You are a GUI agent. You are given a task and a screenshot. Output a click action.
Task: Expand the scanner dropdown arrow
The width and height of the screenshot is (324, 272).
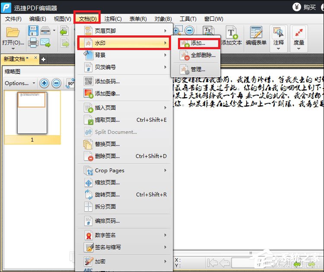pos(54,30)
